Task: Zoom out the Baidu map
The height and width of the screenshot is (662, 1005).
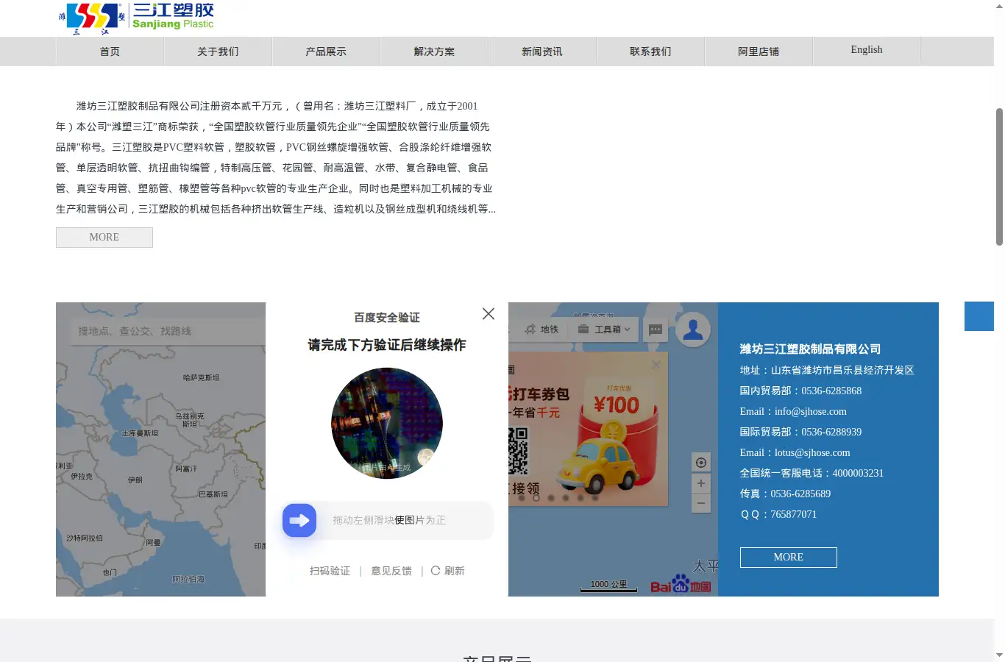Action: [701, 503]
